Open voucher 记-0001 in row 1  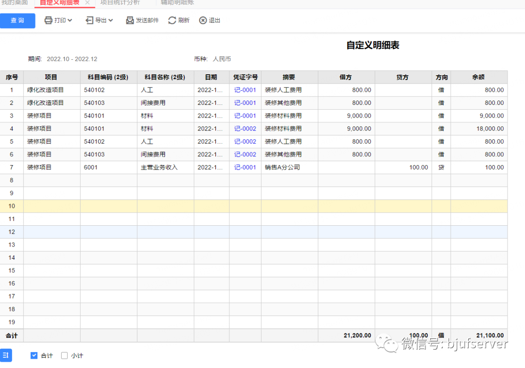click(x=245, y=90)
